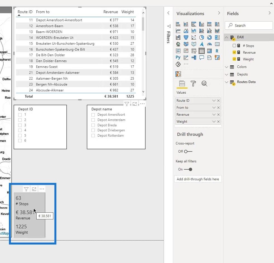Select the R script visual
Viewport: 274px width, 263px height.
click(217, 51)
